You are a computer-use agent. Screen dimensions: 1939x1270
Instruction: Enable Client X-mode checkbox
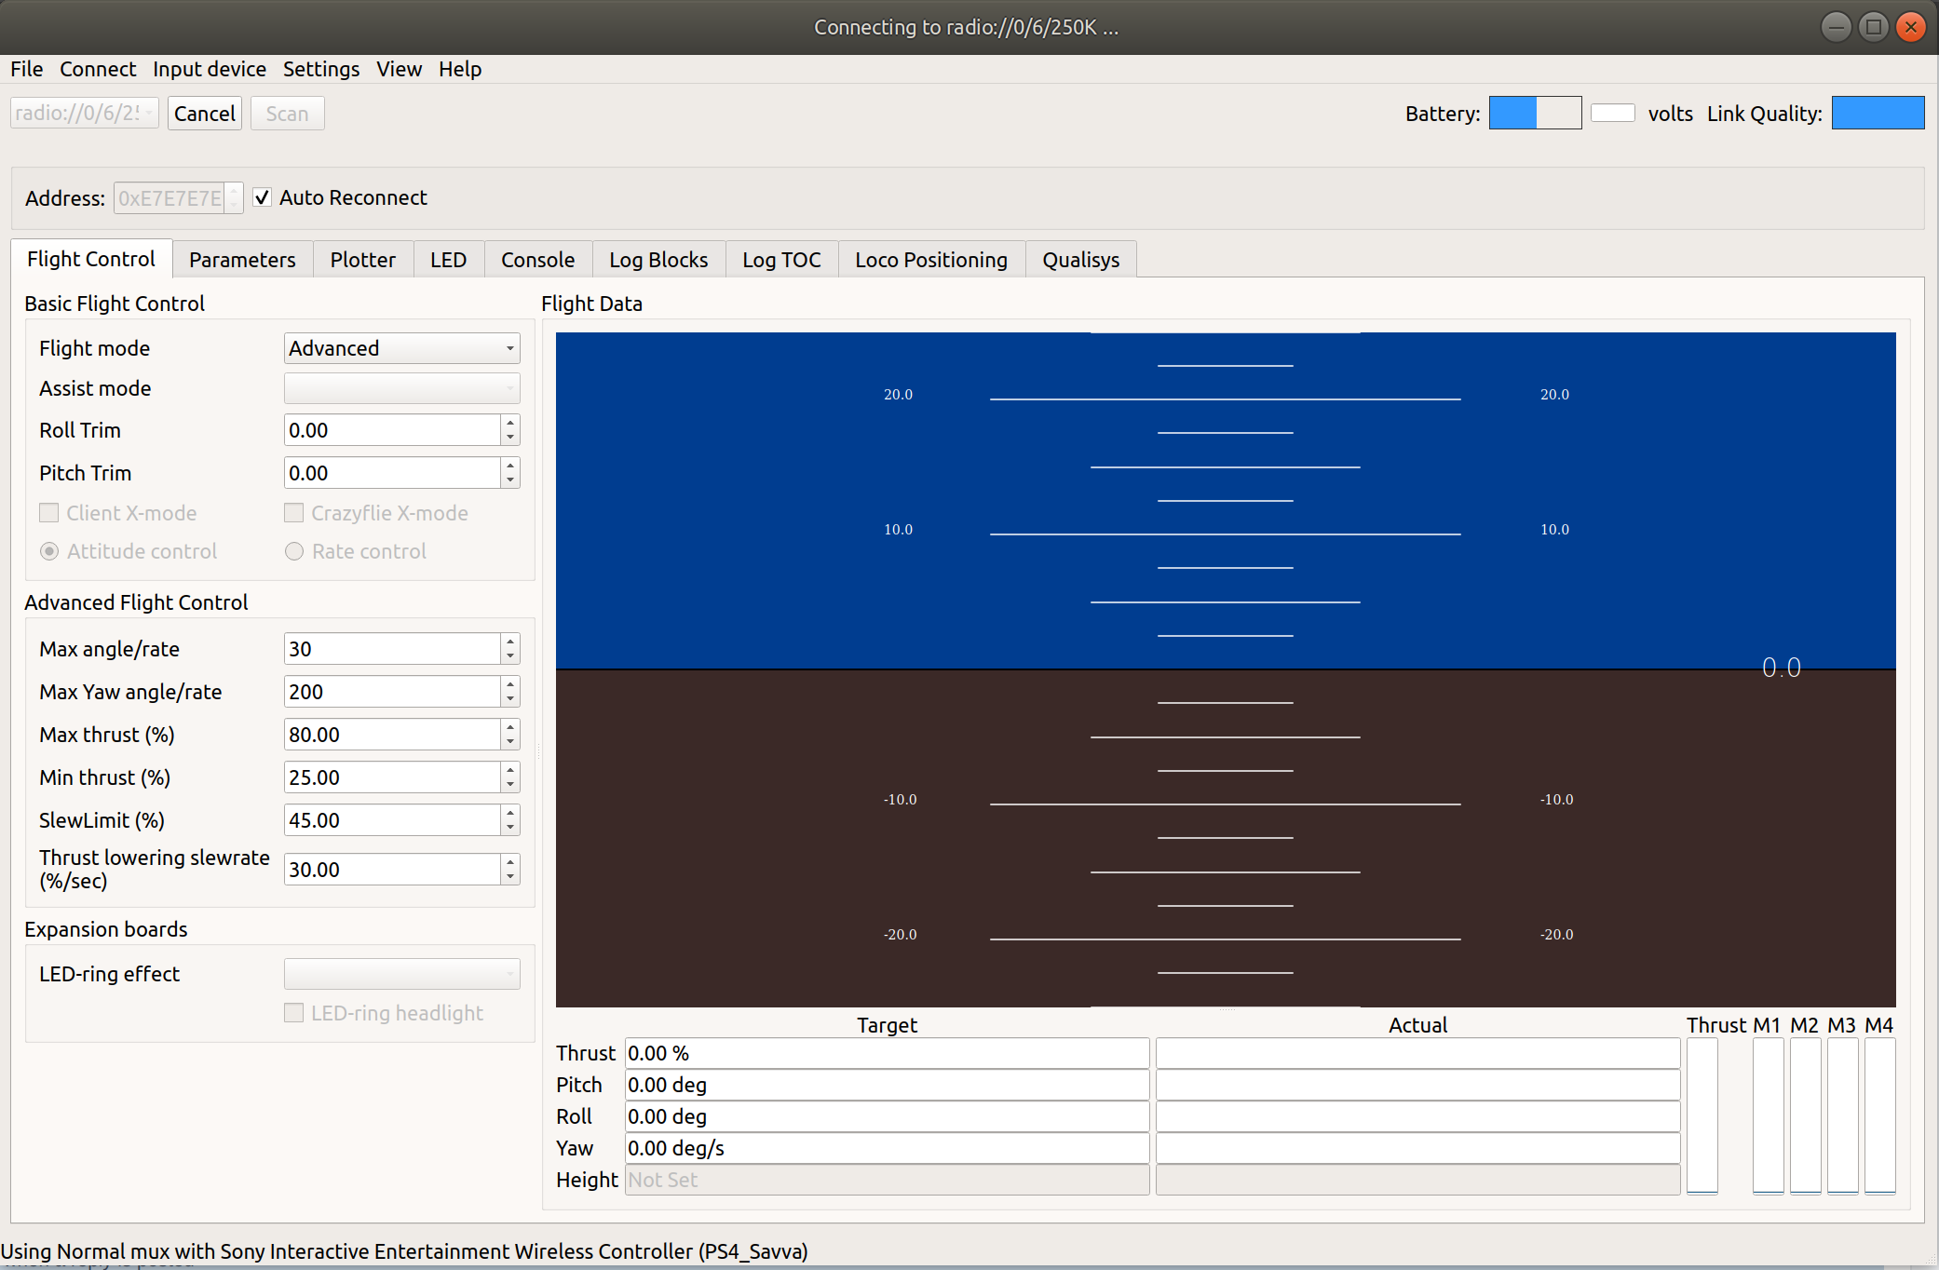coord(49,513)
